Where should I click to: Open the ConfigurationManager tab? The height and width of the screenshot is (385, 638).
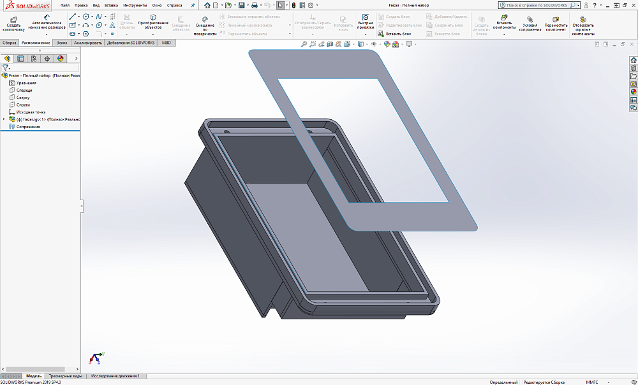tap(34, 59)
